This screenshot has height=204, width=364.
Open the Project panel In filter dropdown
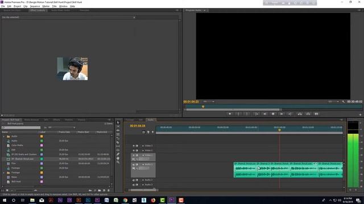click(x=62, y=127)
